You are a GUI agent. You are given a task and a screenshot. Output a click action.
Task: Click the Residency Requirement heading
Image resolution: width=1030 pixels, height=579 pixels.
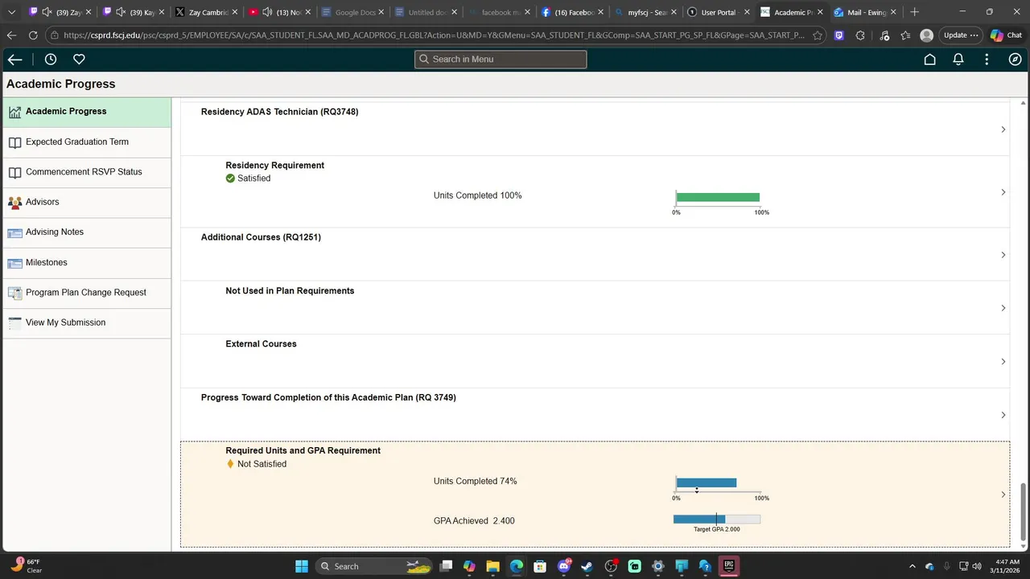point(274,166)
